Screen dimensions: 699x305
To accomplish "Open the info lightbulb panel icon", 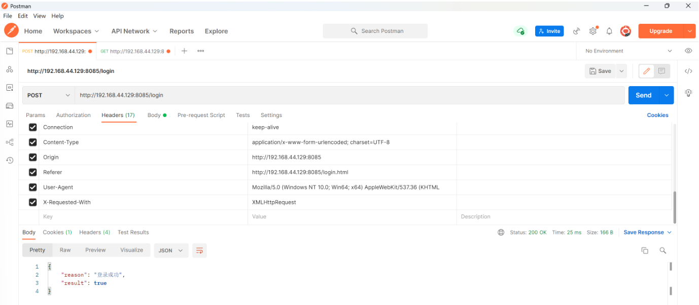I will click(688, 92).
